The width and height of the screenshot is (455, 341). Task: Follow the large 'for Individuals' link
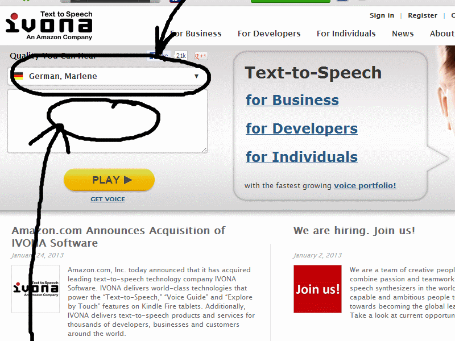click(302, 157)
